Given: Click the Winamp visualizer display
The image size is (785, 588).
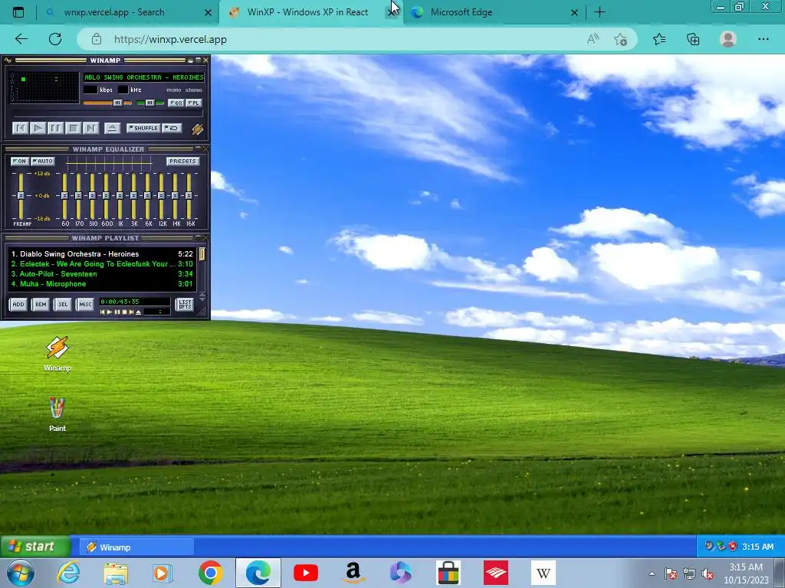Looking at the screenshot, I should tap(44, 87).
